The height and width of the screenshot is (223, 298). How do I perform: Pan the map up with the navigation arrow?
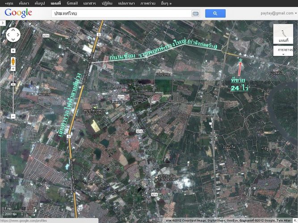13,30
